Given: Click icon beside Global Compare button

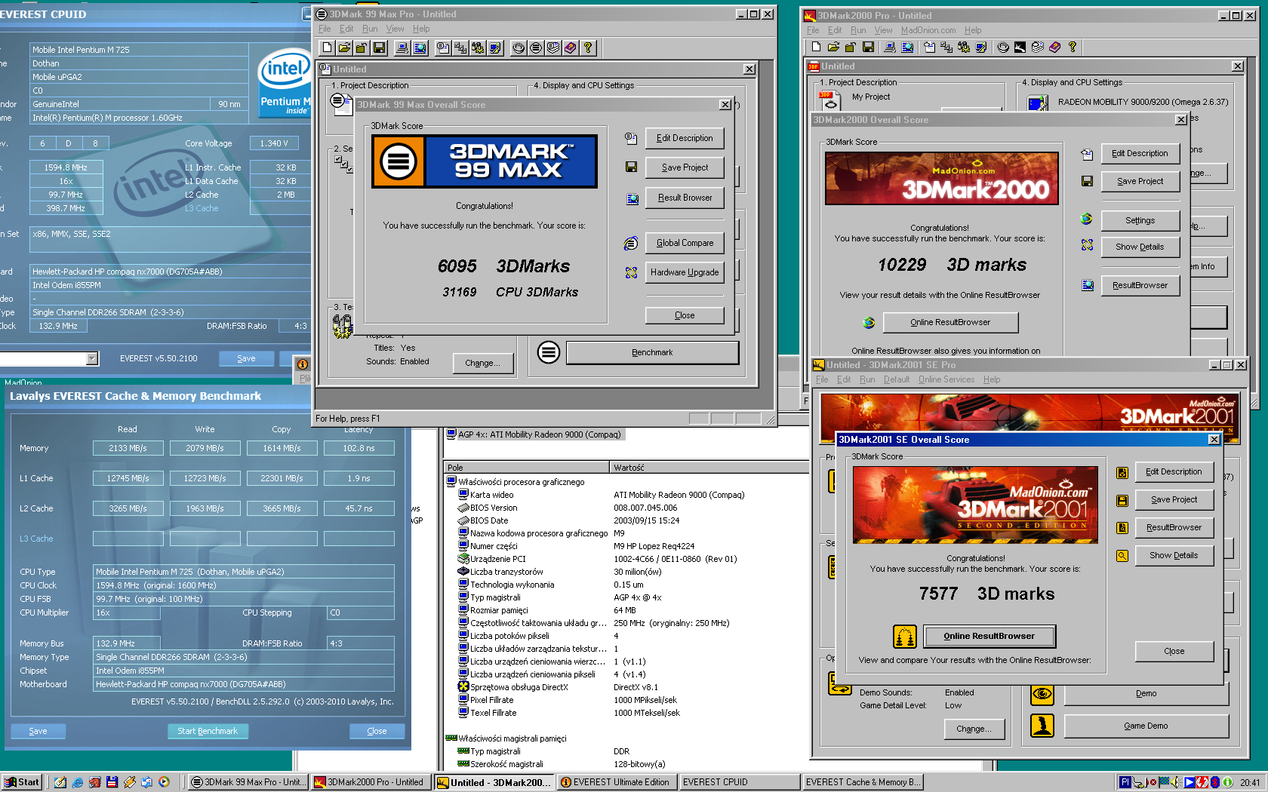Looking at the screenshot, I should [x=631, y=243].
